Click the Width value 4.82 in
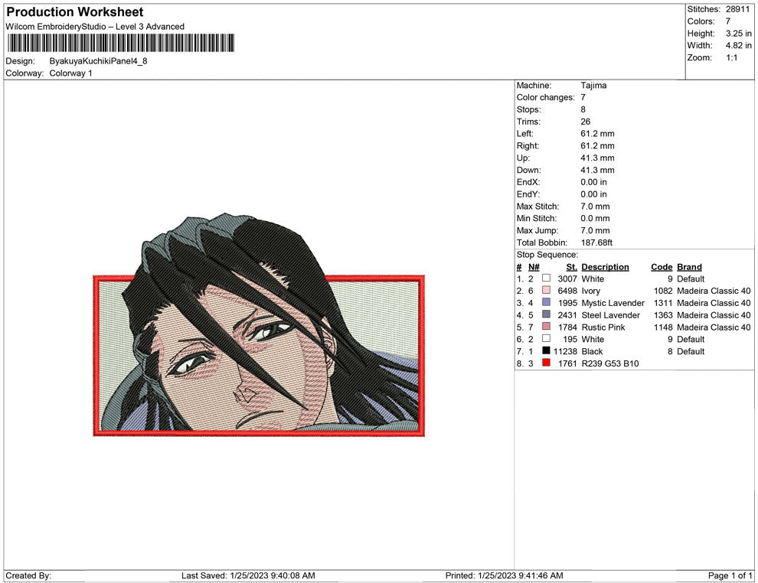This screenshot has width=758, height=583. [x=739, y=45]
